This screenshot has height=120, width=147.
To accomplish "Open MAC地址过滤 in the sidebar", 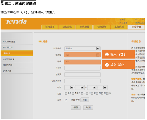I will (16, 42).
